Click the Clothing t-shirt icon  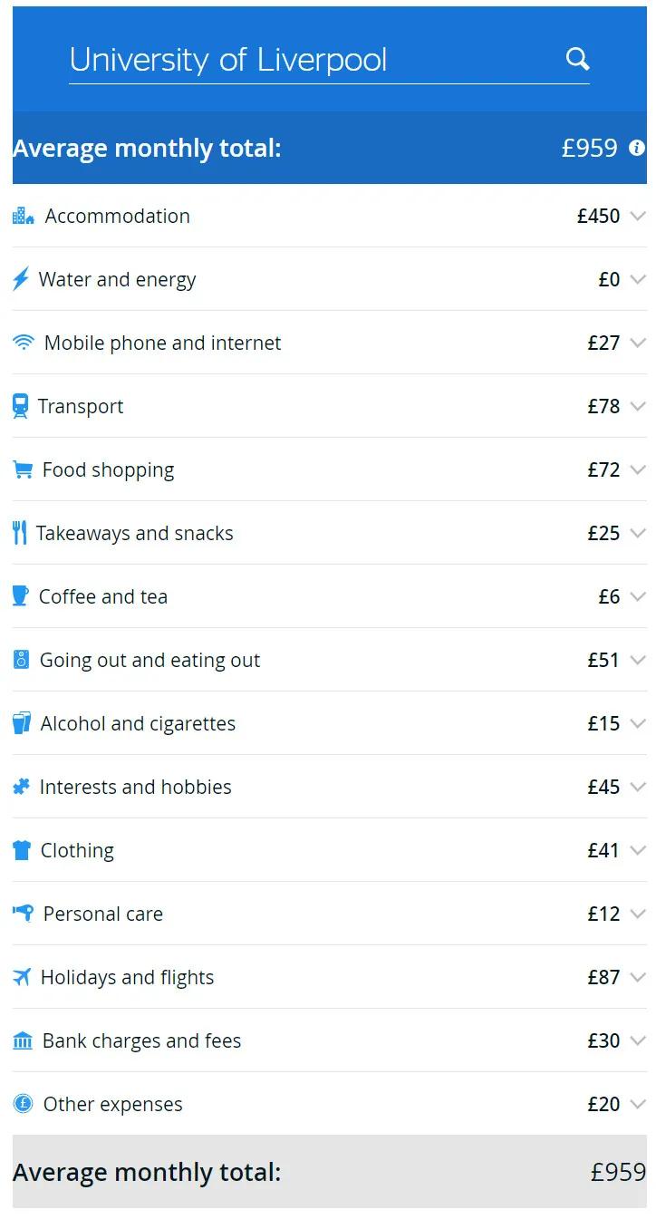(22, 850)
